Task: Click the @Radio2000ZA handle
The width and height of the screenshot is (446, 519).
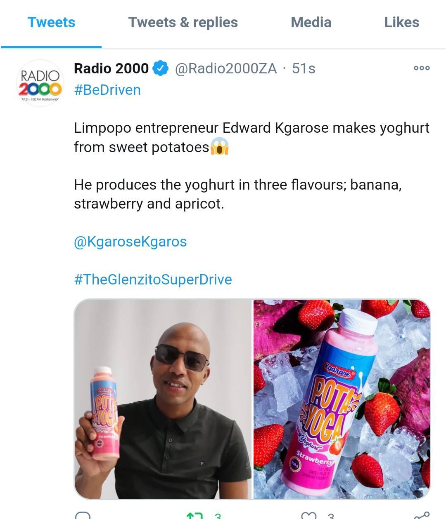Action: [226, 68]
